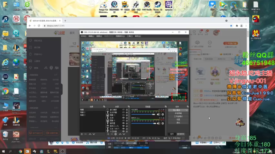
Task: Remove the selected source with the minus icon
Action: pos(112,134)
